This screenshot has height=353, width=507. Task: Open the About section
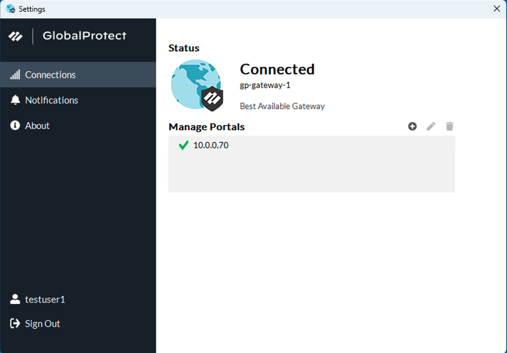click(37, 126)
